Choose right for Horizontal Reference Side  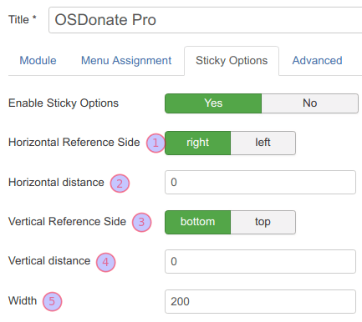pos(198,143)
